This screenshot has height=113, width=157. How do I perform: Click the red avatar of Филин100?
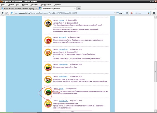(48, 40)
